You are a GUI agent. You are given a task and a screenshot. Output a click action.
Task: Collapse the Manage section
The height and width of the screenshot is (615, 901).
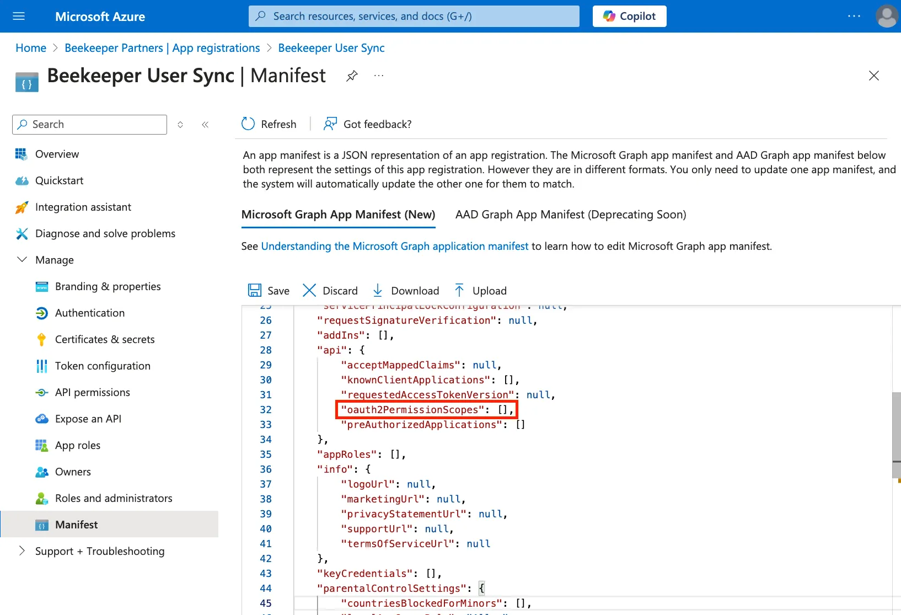point(22,260)
